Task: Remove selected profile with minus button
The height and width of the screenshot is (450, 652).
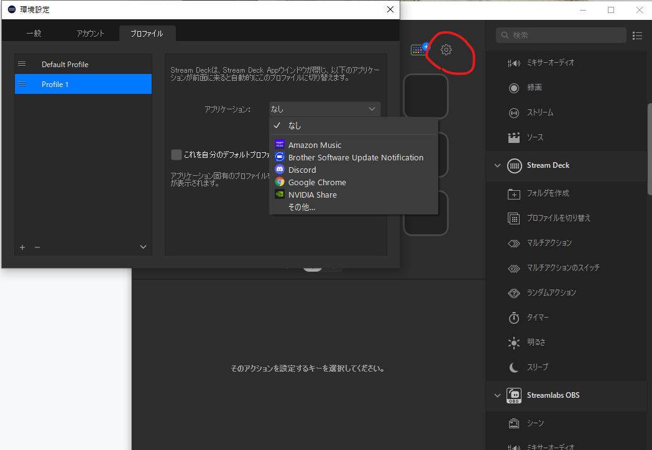Action: [37, 247]
